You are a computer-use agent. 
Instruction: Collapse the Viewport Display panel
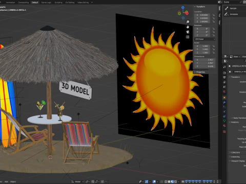pos(237,161)
